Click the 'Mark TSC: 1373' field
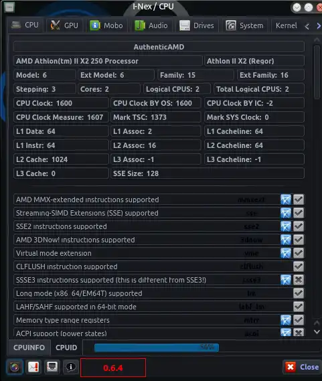The width and height of the screenshot is (322, 381). tap(156, 117)
